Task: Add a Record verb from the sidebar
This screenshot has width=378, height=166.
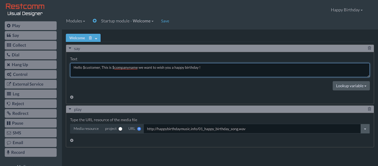Action: [31, 152]
